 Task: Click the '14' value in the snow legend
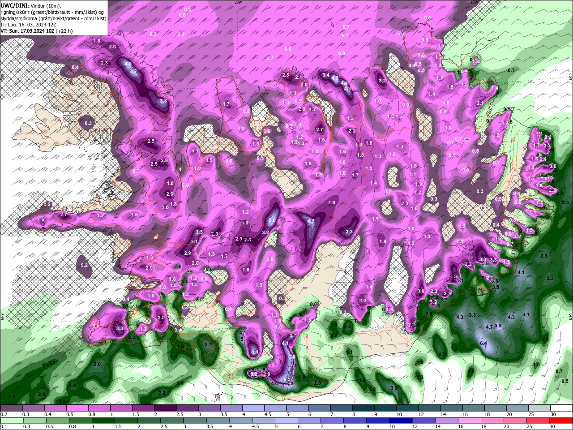443,414
